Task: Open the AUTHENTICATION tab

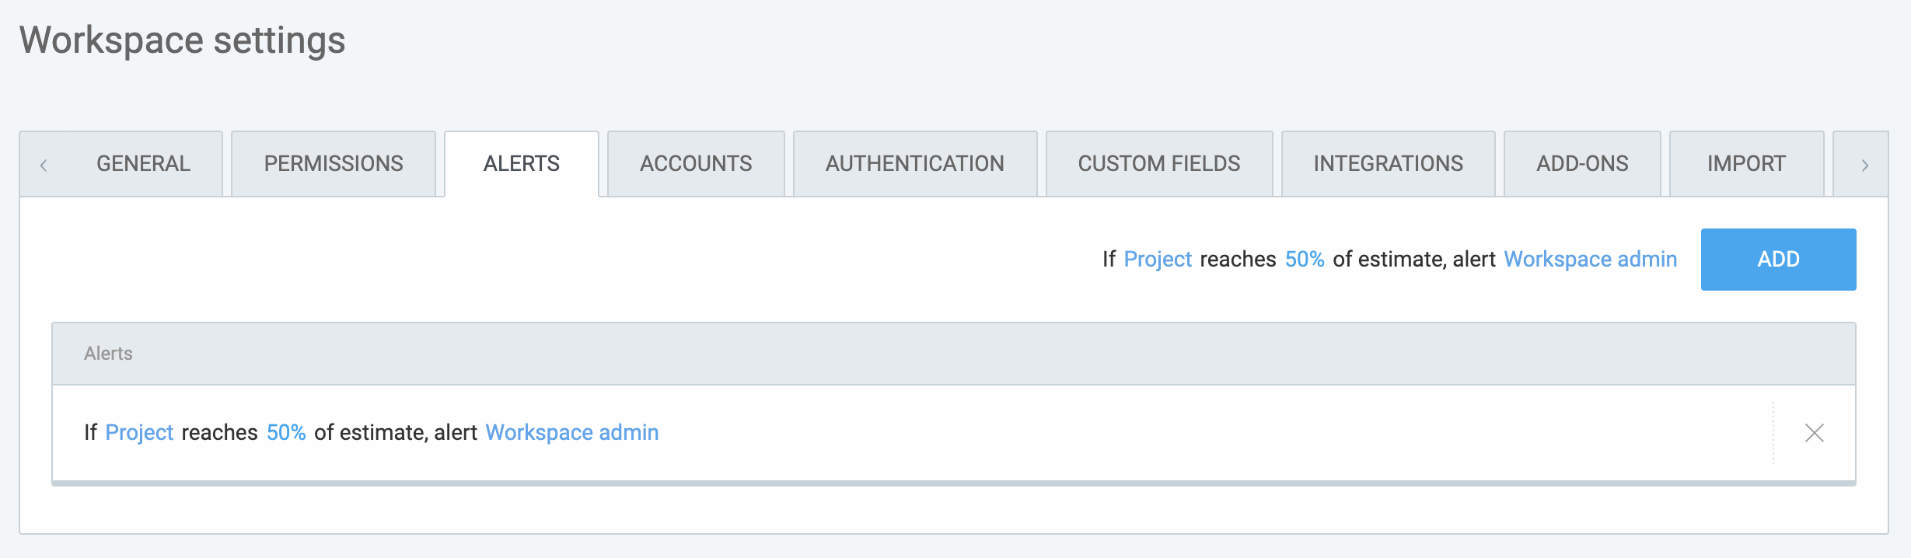Action: [914, 163]
